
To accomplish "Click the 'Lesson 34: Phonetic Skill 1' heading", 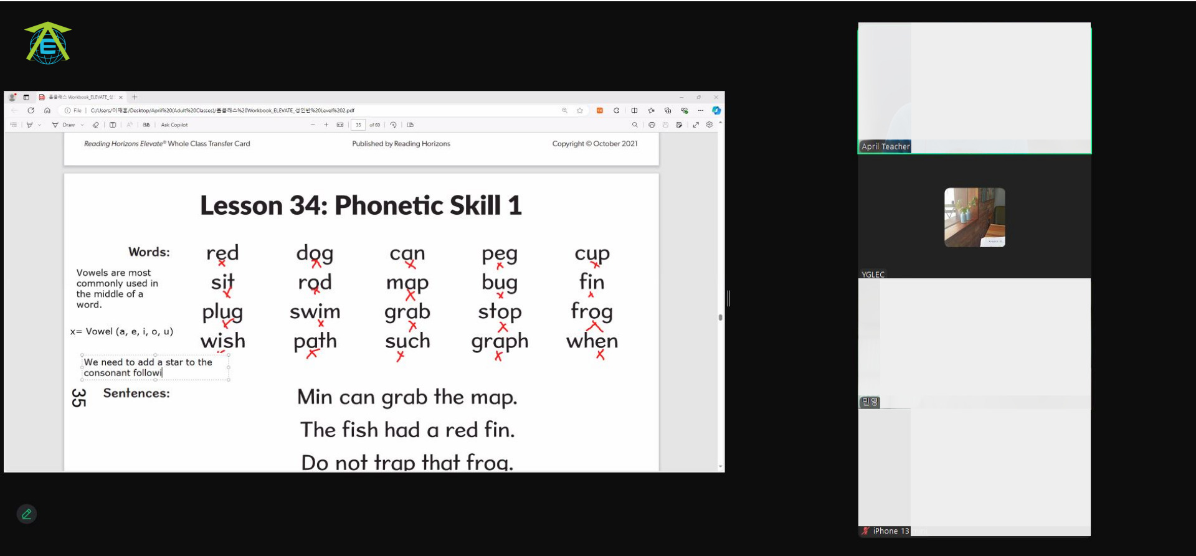I will 361,205.
